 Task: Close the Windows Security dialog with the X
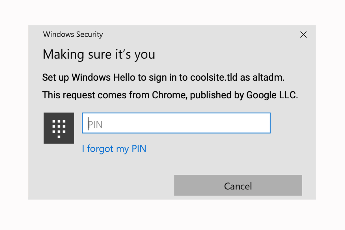[303, 34]
